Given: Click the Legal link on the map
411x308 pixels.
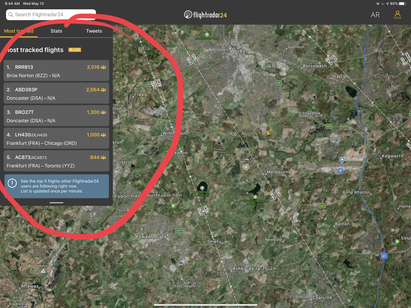Looking at the screenshot, I should (403, 298).
